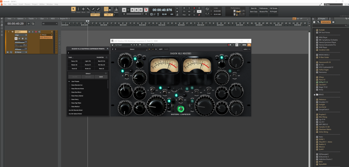Click Fit Project button
The width and height of the screenshot is (349, 167).
coord(273,12)
